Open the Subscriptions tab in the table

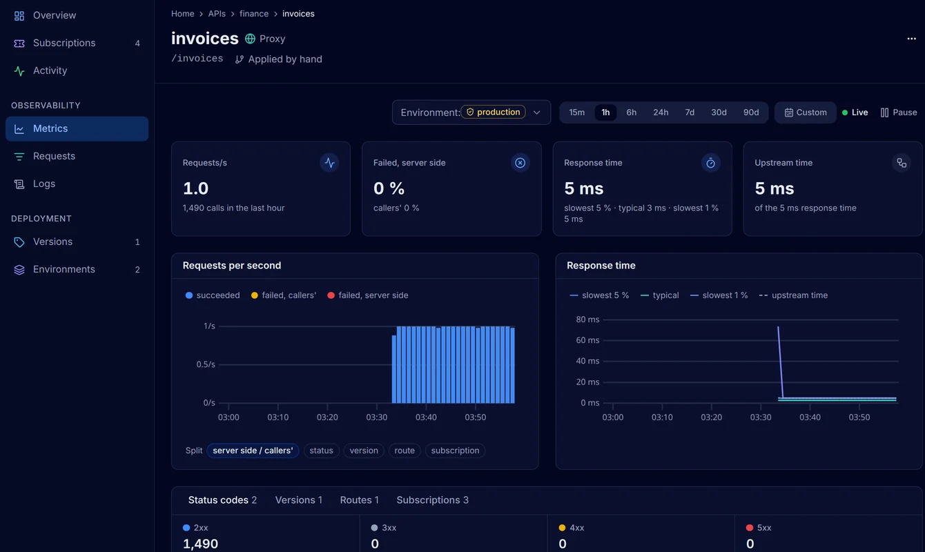coord(433,500)
